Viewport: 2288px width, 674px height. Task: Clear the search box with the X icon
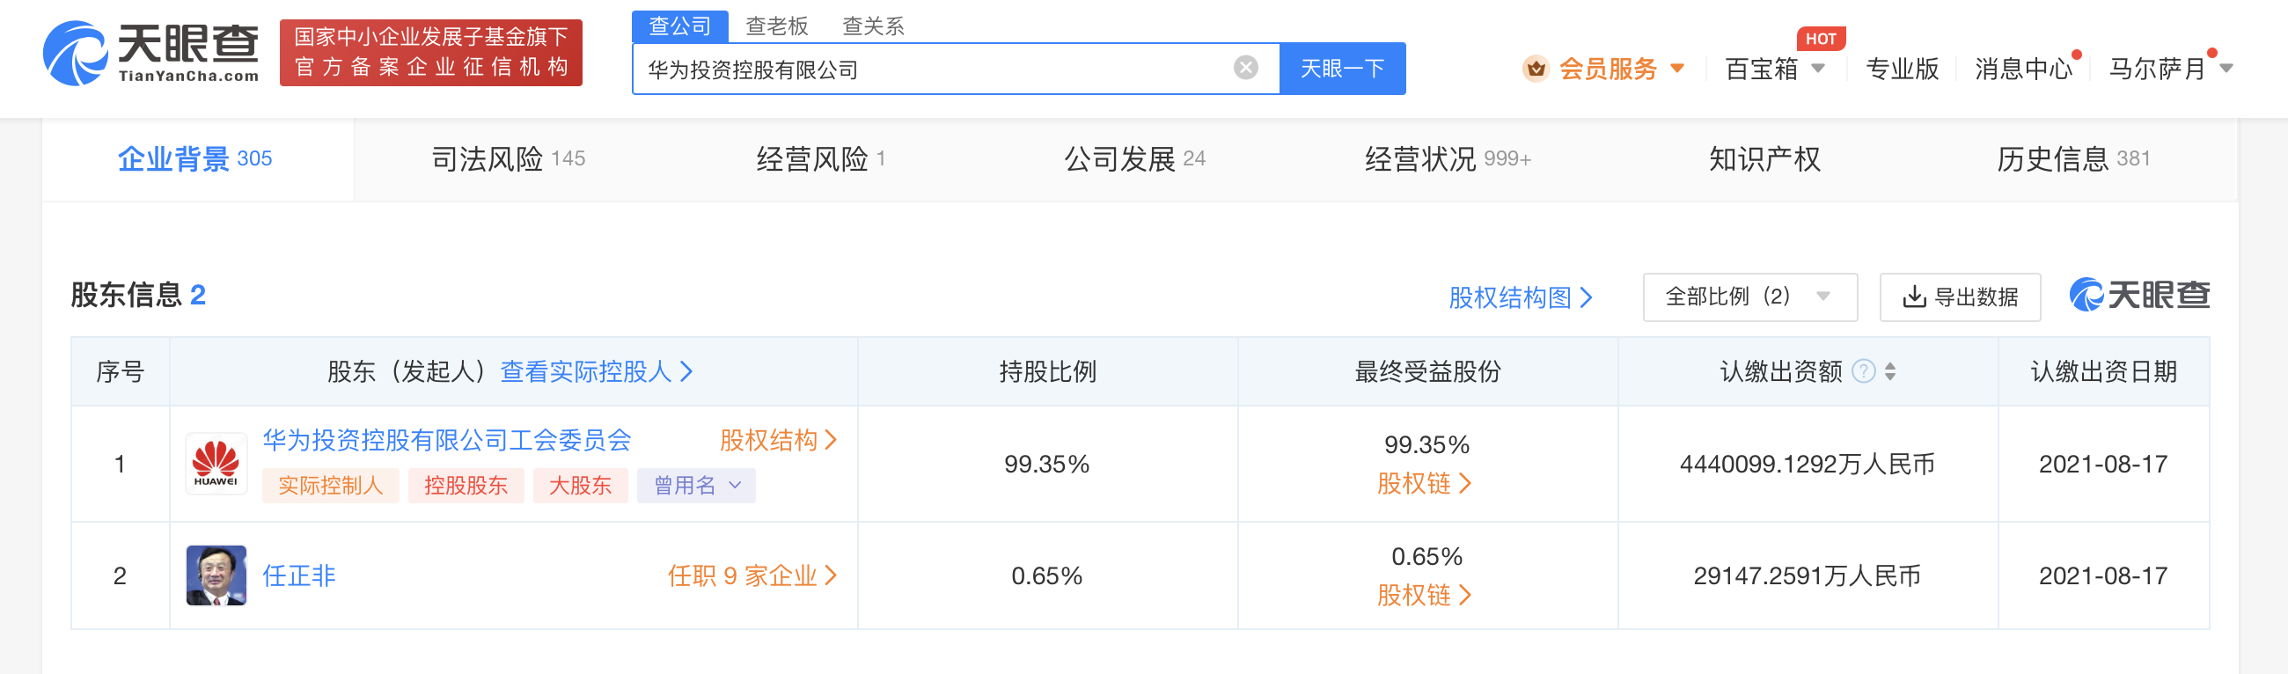tap(1246, 68)
